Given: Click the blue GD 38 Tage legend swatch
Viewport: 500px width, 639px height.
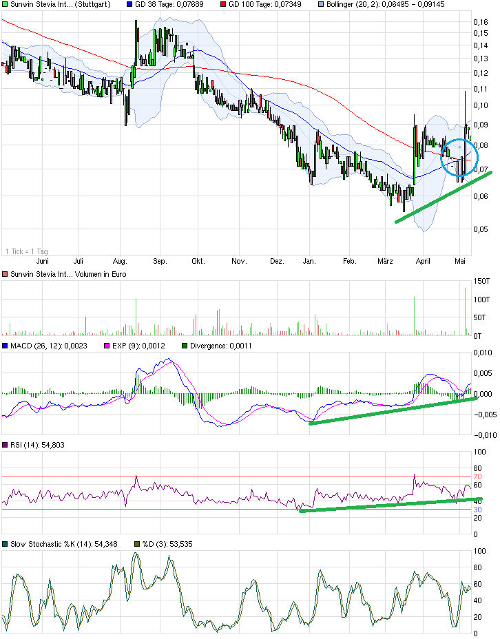Looking at the screenshot, I should click(x=129, y=5).
